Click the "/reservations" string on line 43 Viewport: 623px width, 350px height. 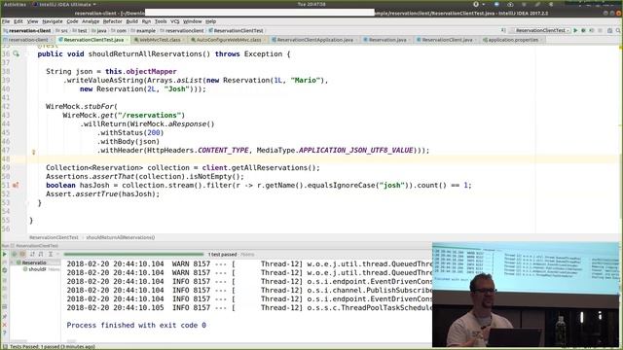coord(149,115)
